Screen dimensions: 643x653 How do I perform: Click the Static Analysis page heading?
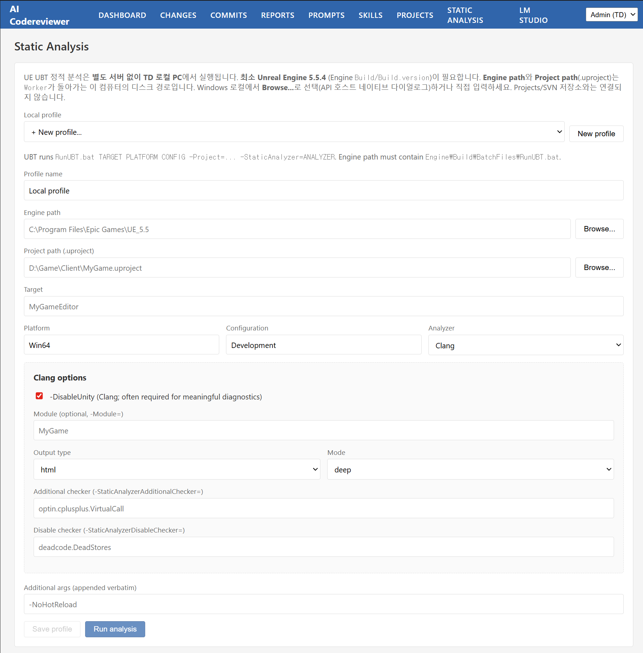[51, 46]
